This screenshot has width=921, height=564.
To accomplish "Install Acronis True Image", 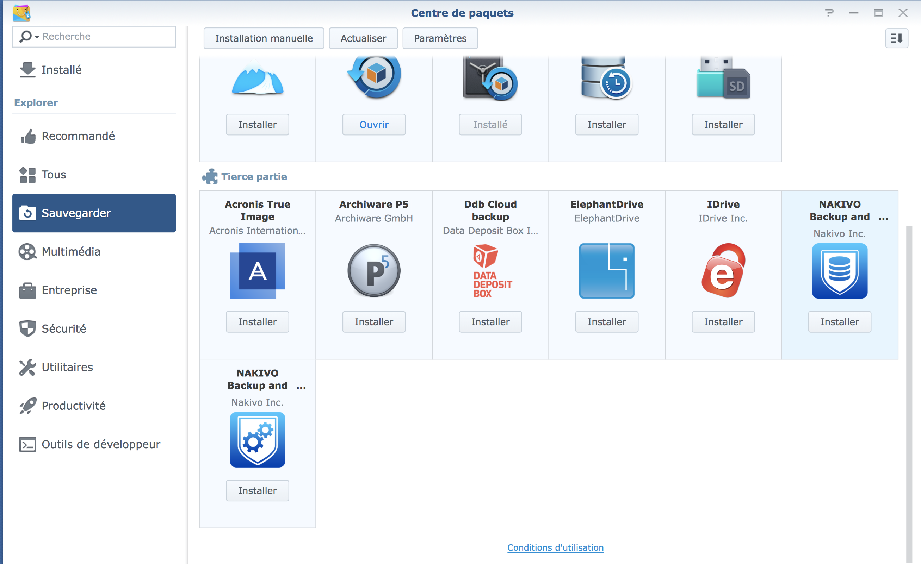I will pos(258,321).
